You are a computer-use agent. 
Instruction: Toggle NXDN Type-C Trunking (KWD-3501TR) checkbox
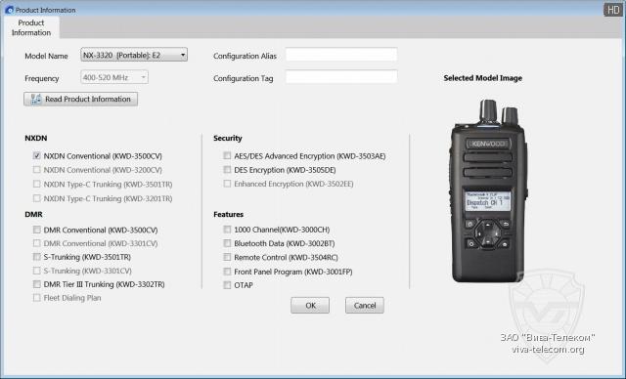click(37, 184)
